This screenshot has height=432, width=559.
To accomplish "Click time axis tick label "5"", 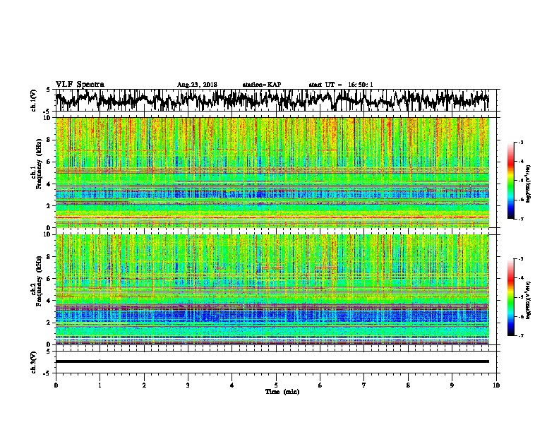I will click(x=276, y=385).
